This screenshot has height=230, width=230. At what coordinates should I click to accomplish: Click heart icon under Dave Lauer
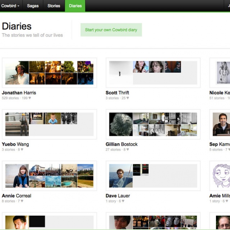(123, 201)
